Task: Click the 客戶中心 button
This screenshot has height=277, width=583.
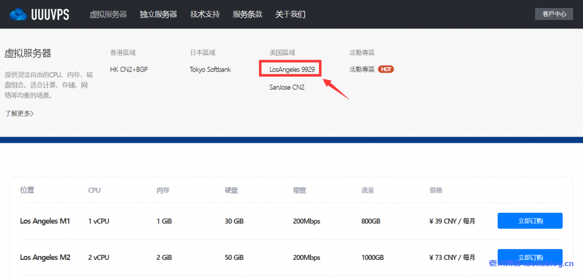Action: [x=554, y=14]
